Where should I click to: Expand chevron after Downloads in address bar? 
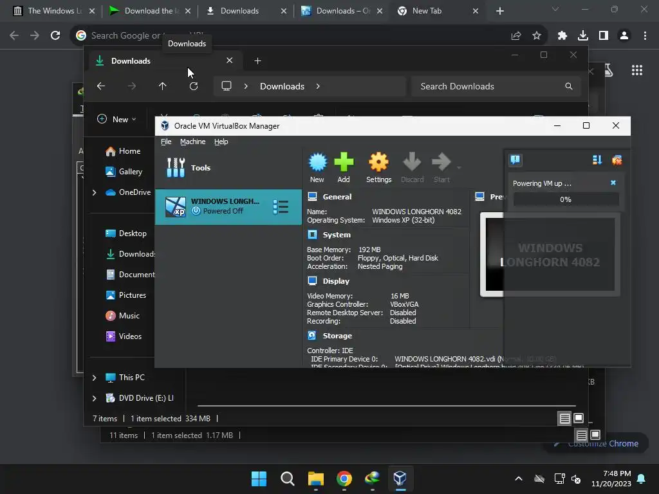click(x=318, y=86)
